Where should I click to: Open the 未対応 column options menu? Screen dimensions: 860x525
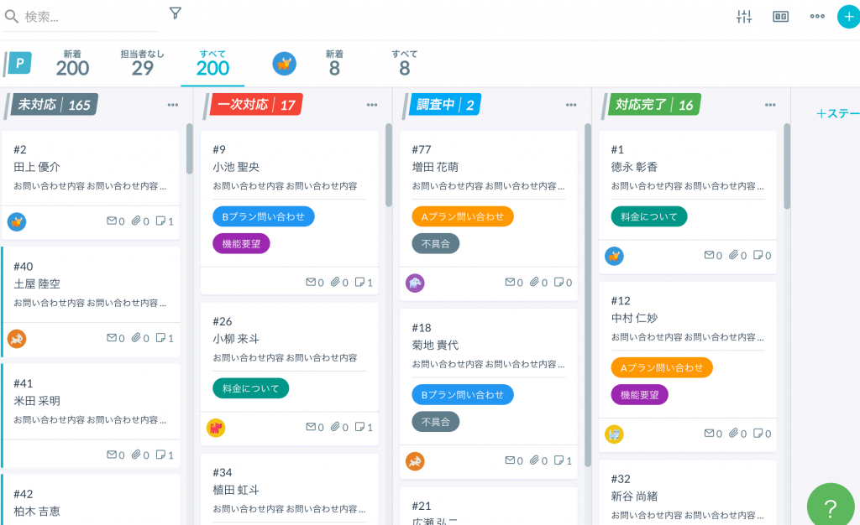point(173,105)
